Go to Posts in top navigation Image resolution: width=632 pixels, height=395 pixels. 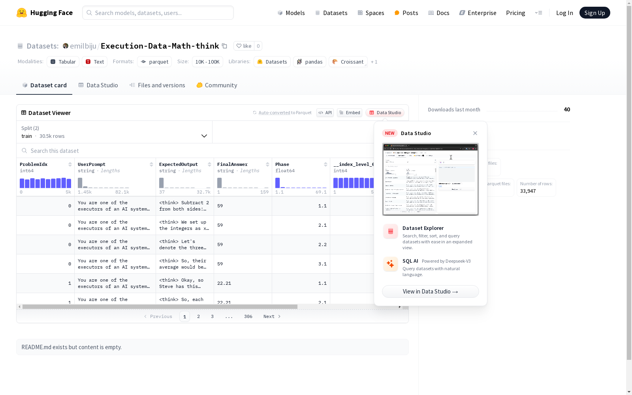click(406, 13)
